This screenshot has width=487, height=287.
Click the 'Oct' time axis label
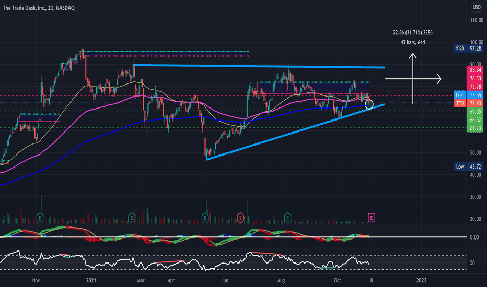pos(338,281)
